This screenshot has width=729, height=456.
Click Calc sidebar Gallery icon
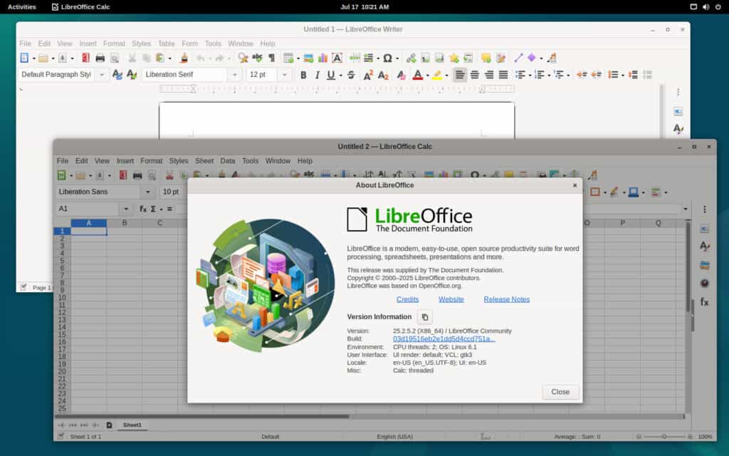pos(704,265)
